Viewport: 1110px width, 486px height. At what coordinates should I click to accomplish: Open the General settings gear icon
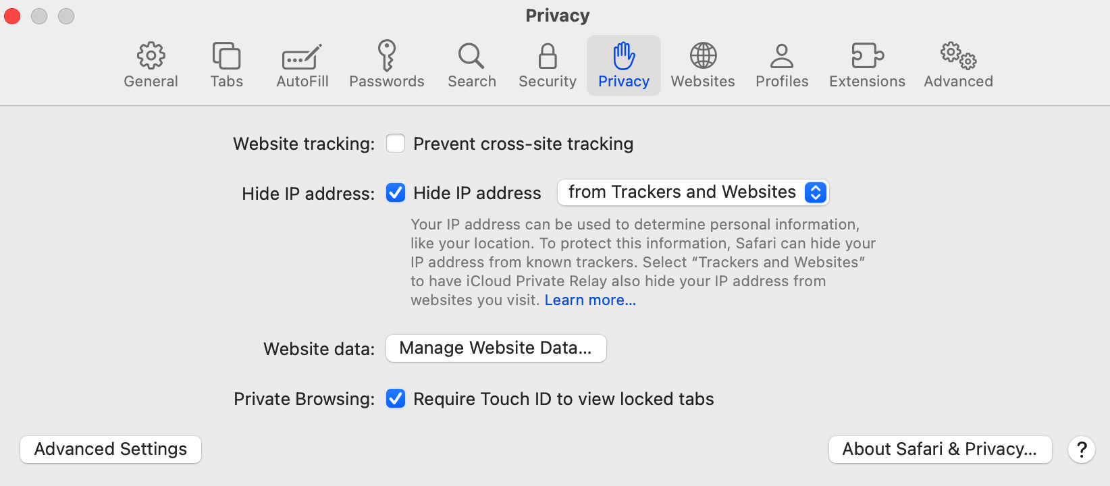point(151,56)
